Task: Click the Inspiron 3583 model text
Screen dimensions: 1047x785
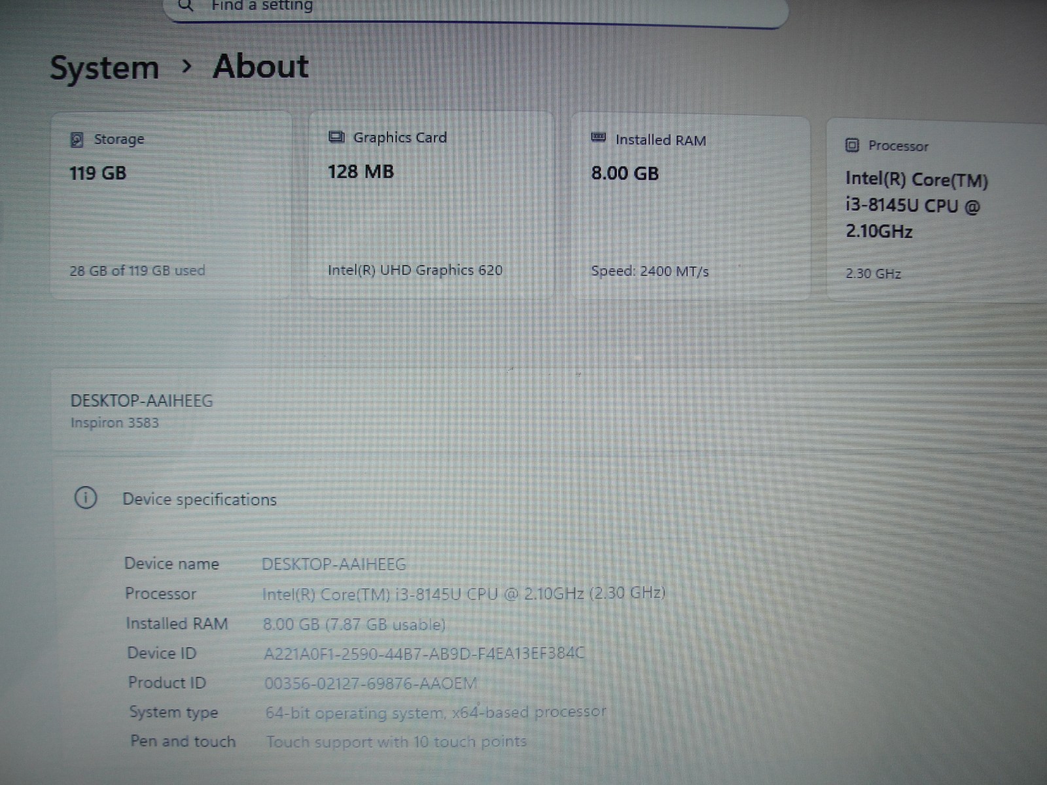Action: click(x=115, y=423)
